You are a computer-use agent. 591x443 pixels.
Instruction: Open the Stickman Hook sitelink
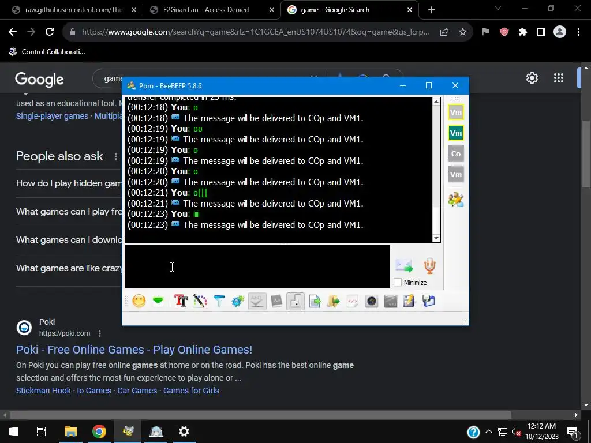tap(43, 391)
